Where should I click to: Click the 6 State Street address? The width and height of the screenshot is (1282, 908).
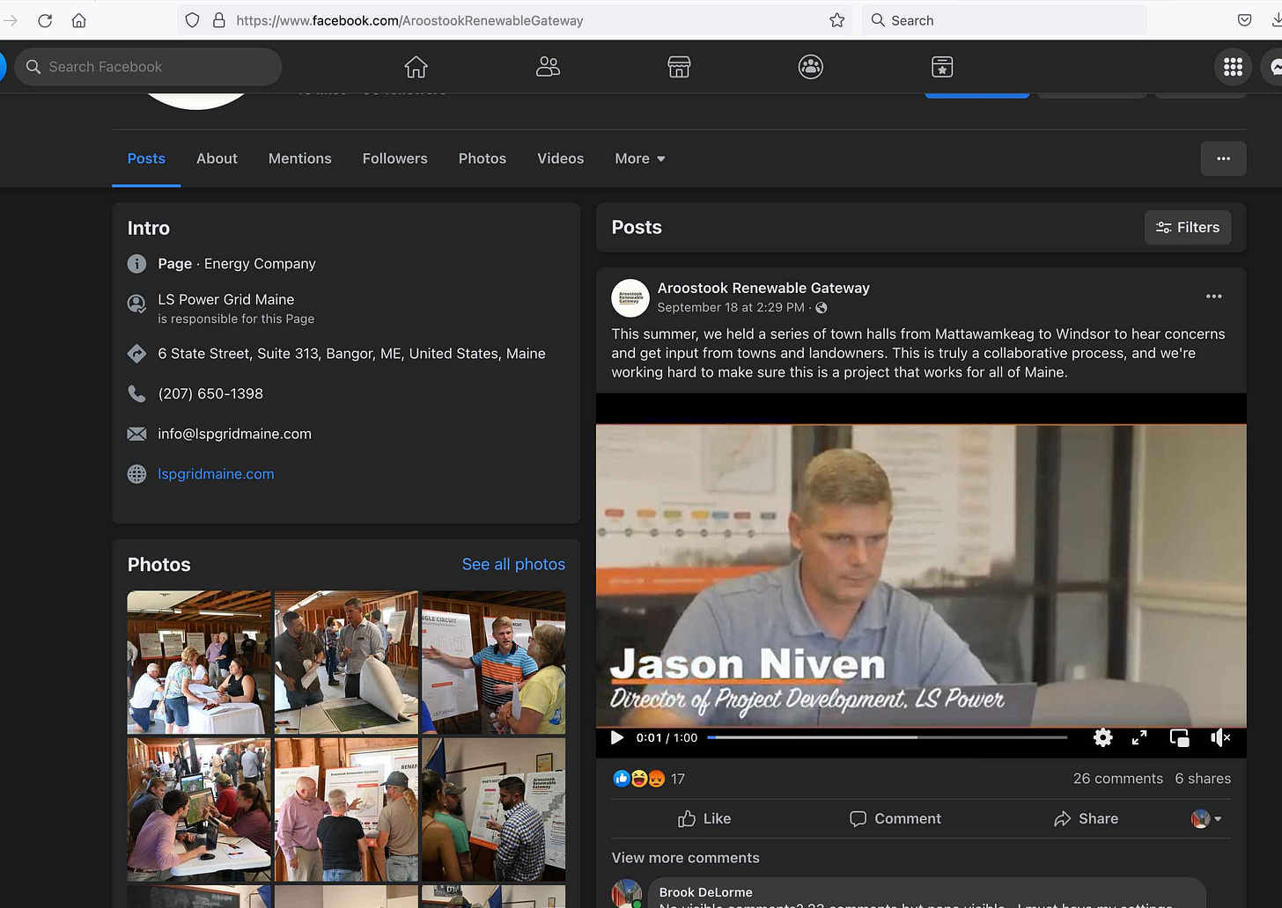351,354
